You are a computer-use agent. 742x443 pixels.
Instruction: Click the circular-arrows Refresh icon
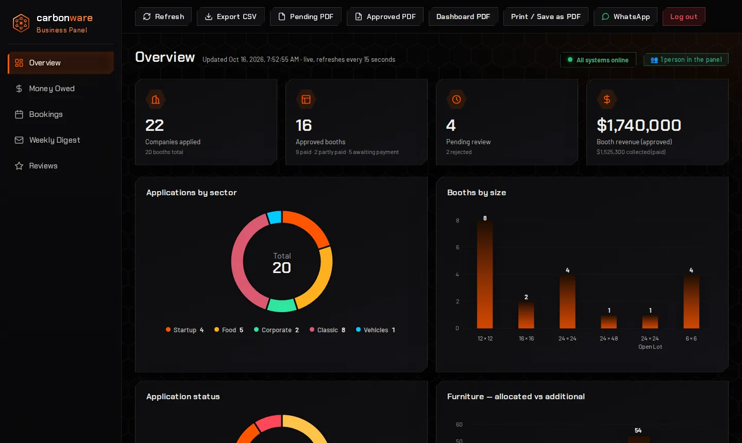pos(147,16)
